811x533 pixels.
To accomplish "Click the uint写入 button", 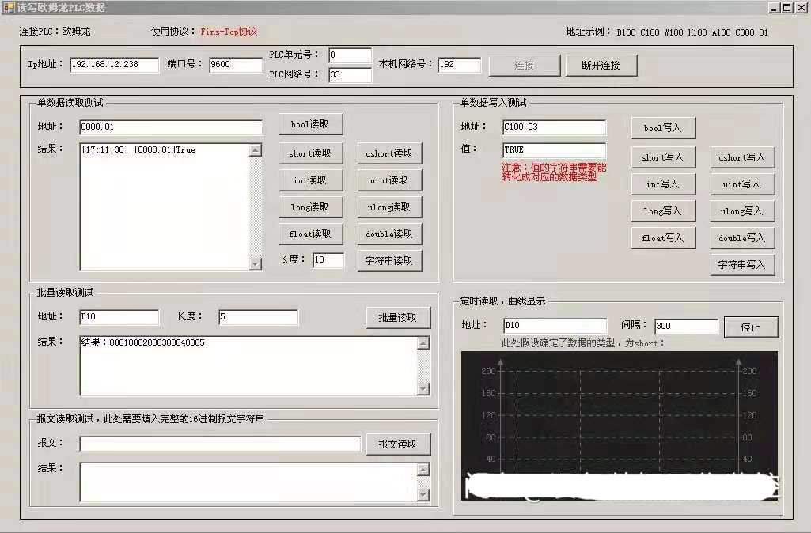I will [741, 184].
